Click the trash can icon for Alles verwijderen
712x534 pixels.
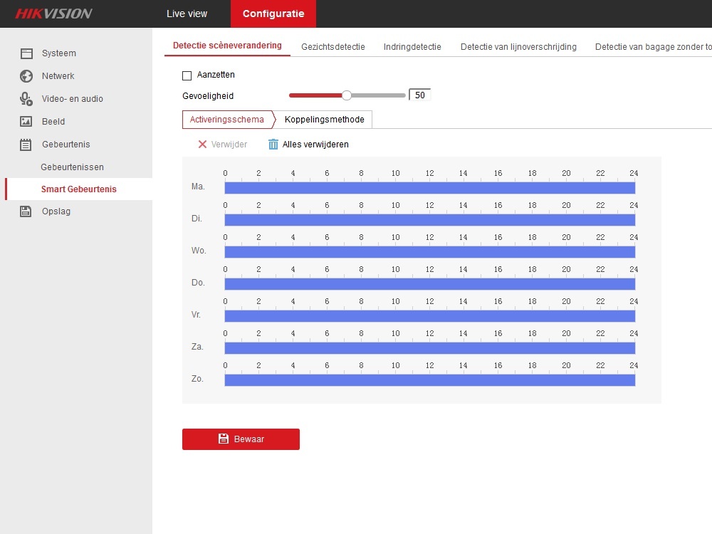click(273, 145)
